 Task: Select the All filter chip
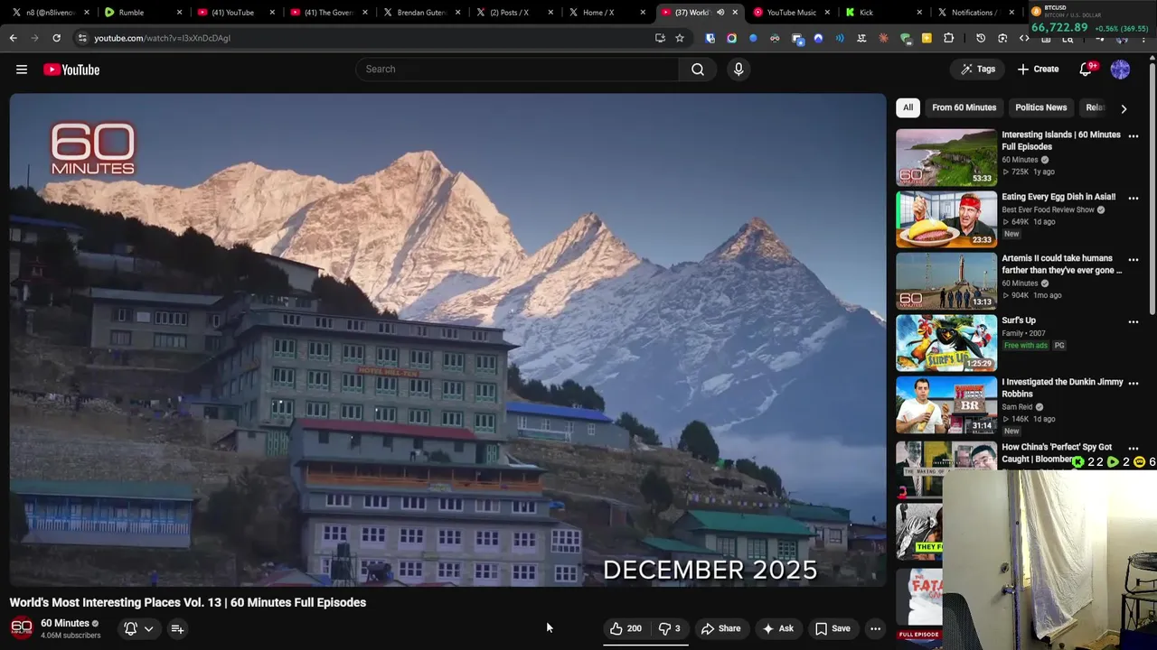pos(908,107)
